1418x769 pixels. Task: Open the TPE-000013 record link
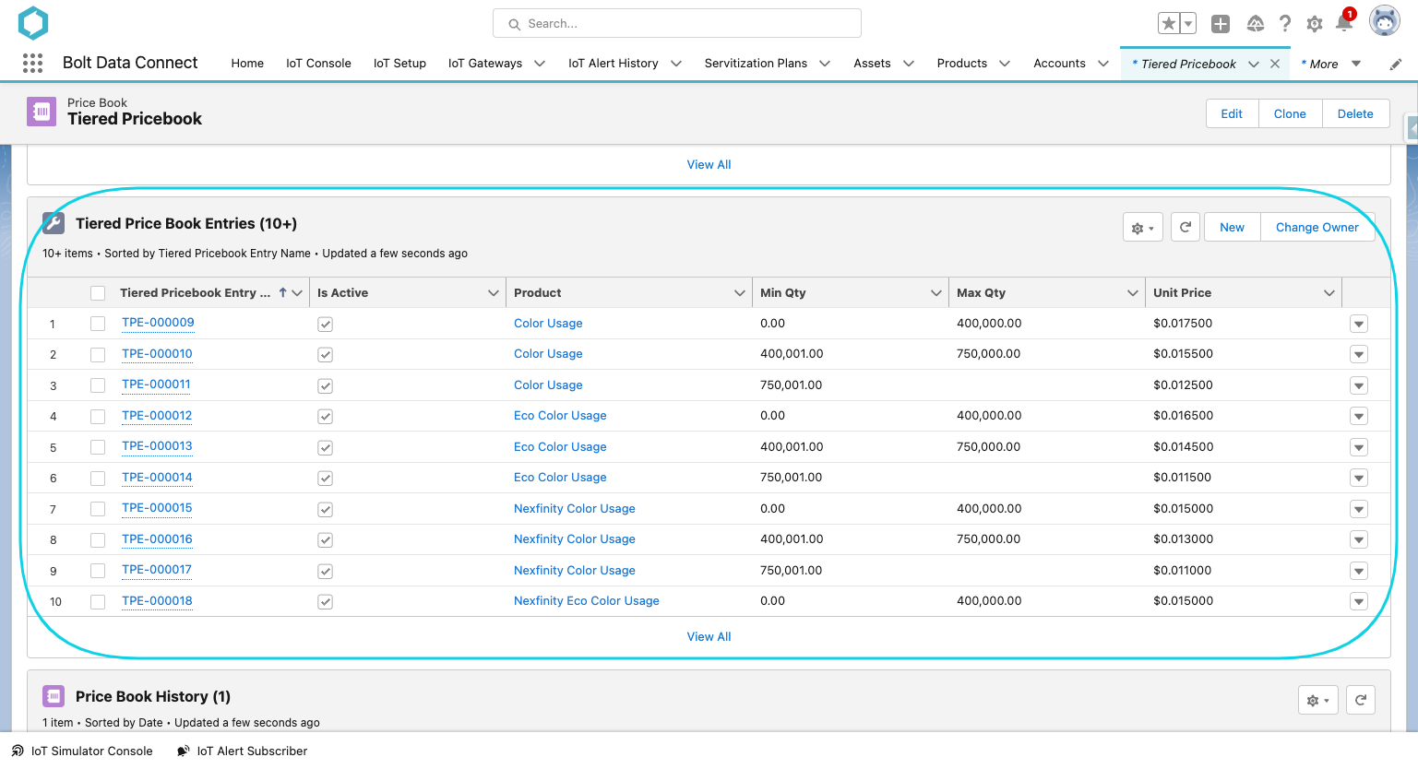157,446
